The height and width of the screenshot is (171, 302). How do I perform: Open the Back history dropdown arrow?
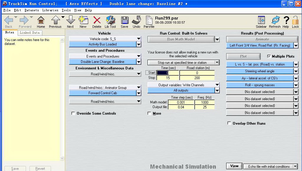coord(16,17)
